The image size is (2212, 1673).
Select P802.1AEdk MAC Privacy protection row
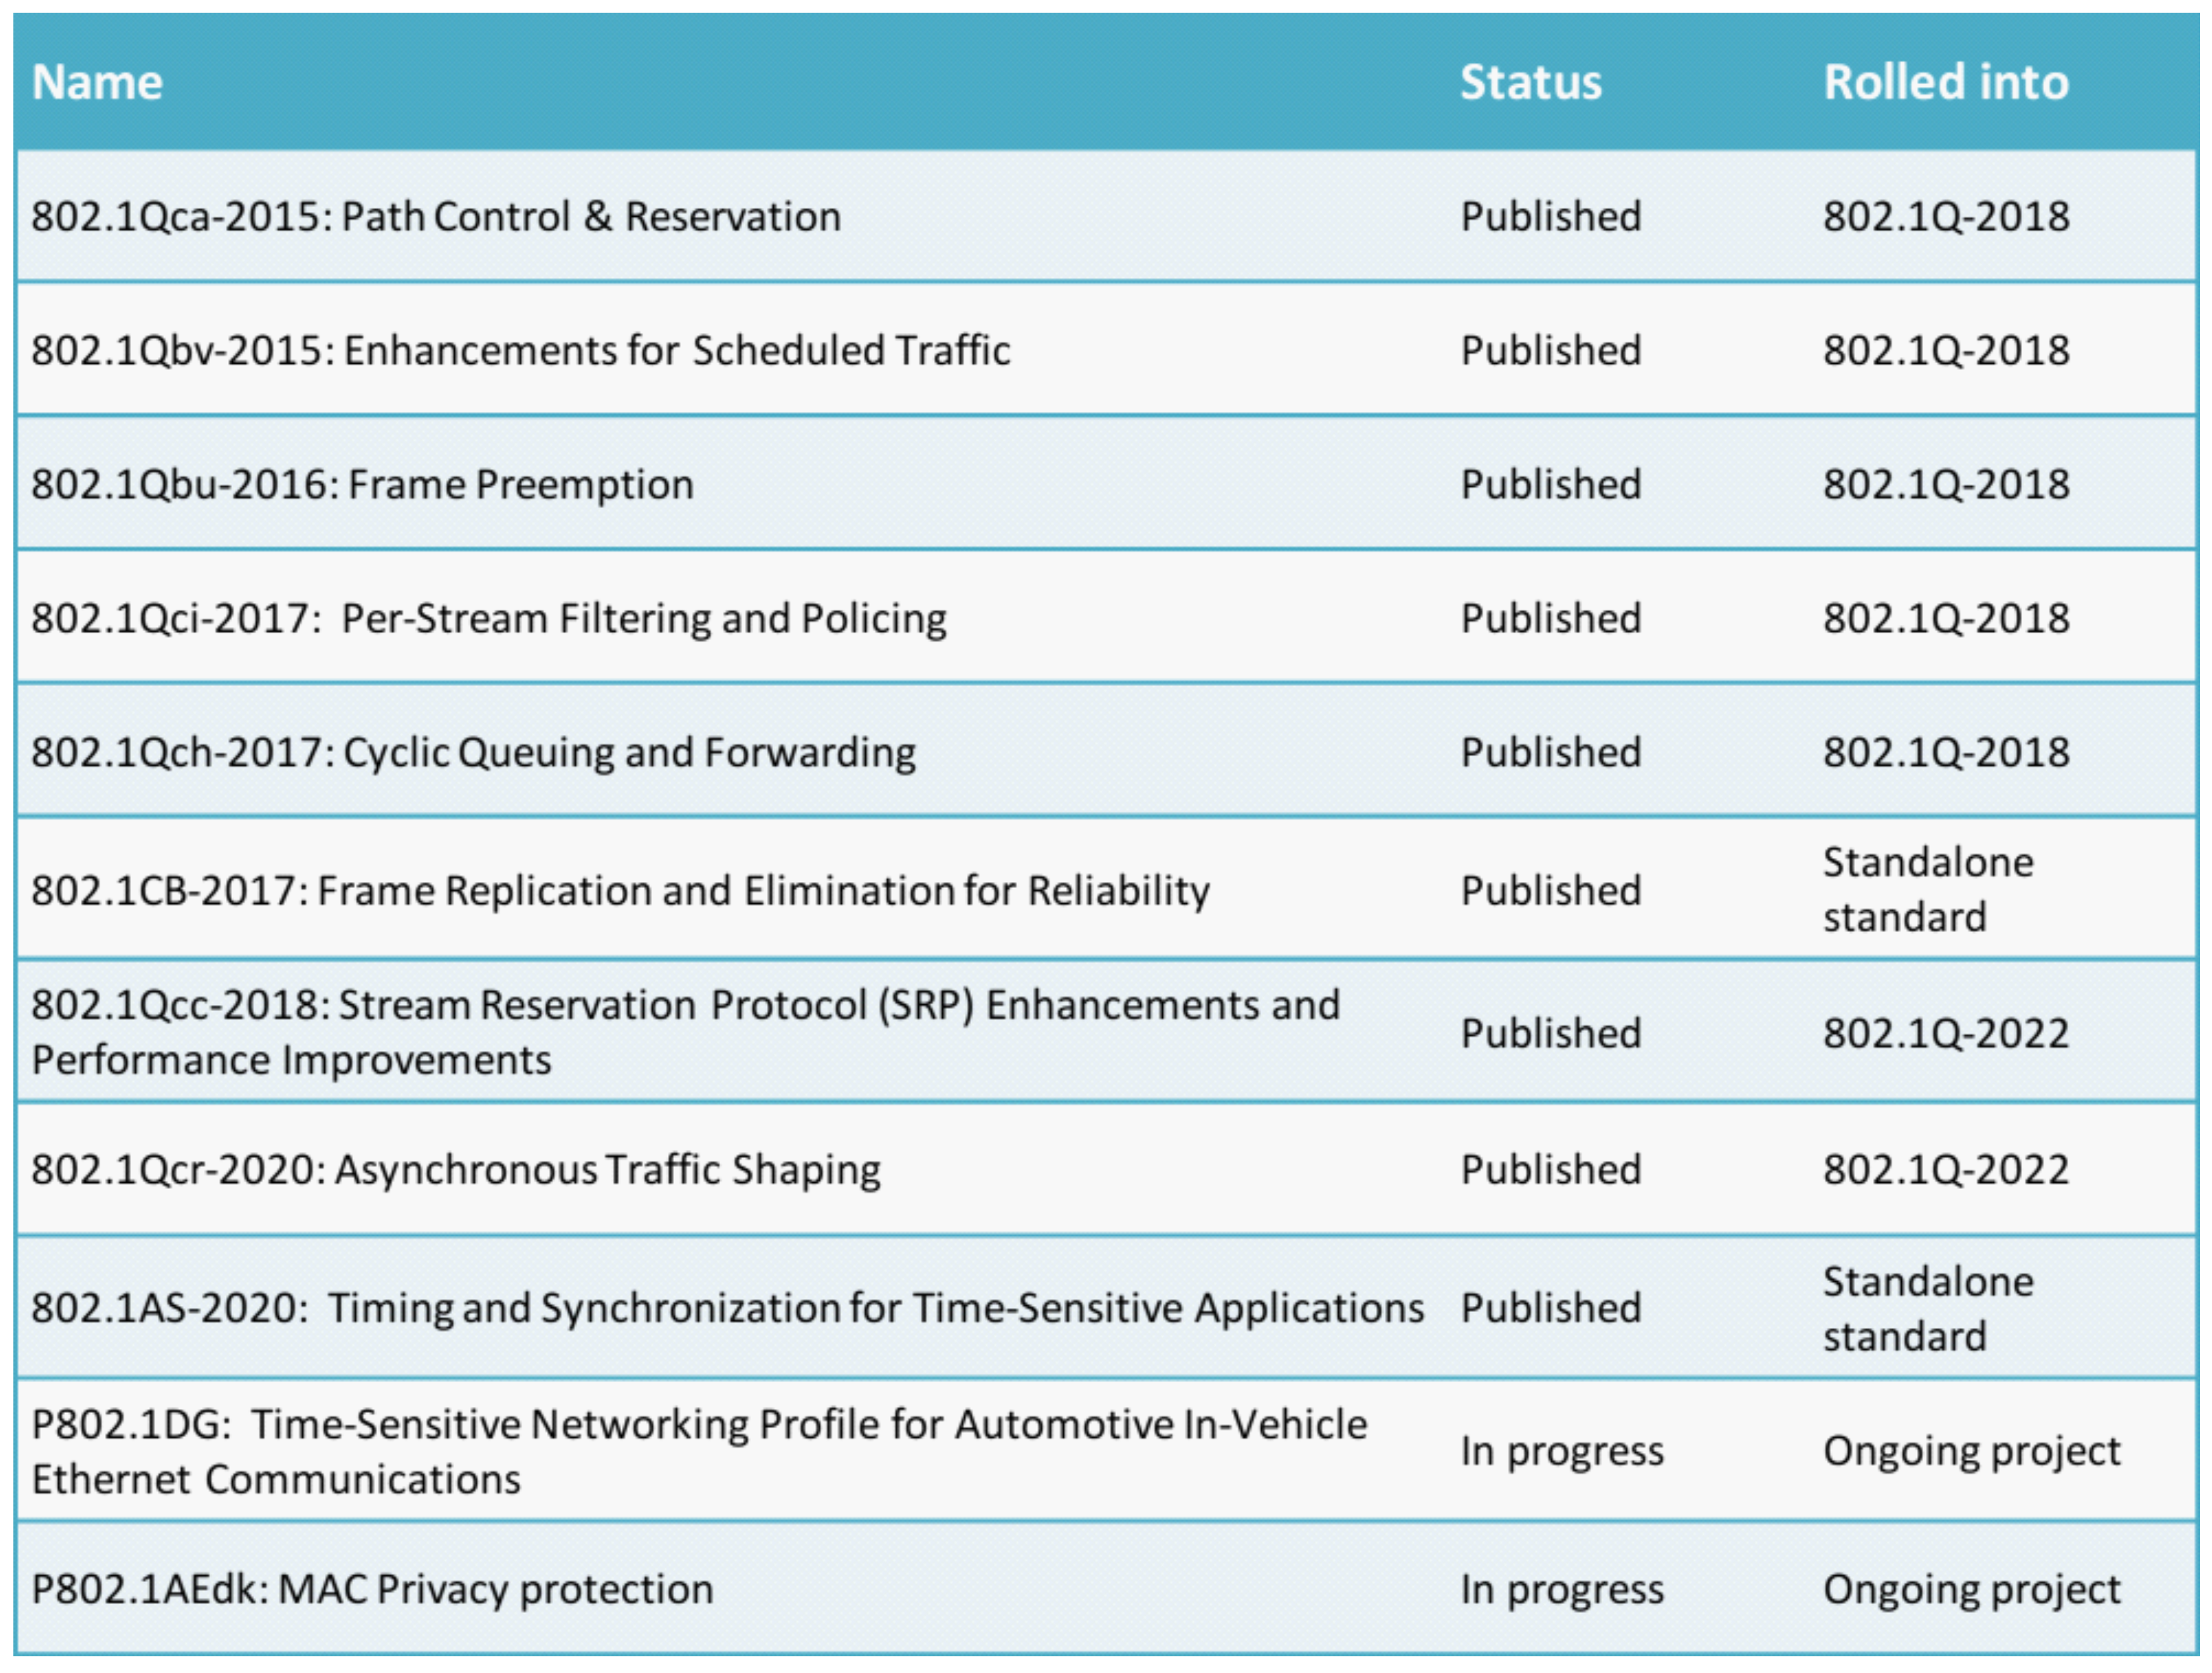tap(372, 1589)
